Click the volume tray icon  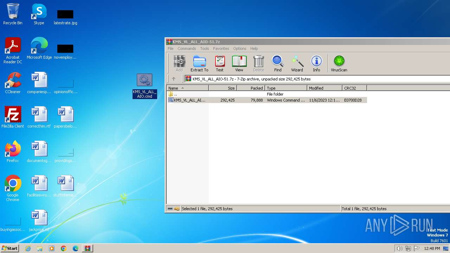coord(399,248)
